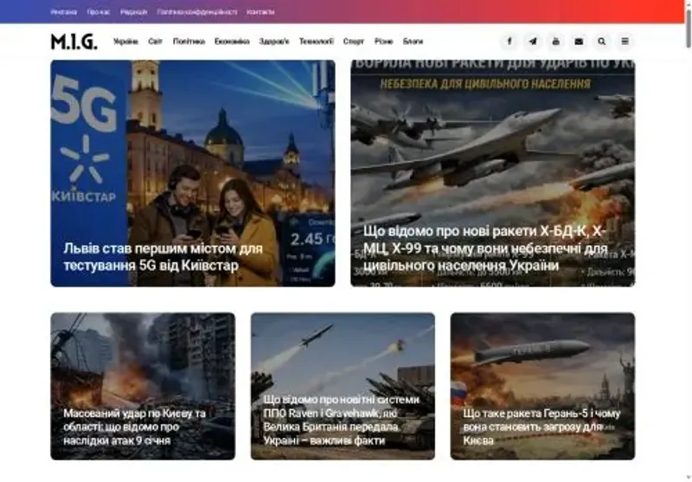This screenshot has width=692, height=482.
Task: Open the Економіка menu section
Action: point(232,42)
